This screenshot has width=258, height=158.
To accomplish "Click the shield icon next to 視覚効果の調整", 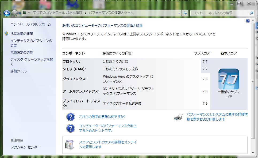I will (6, 34).
